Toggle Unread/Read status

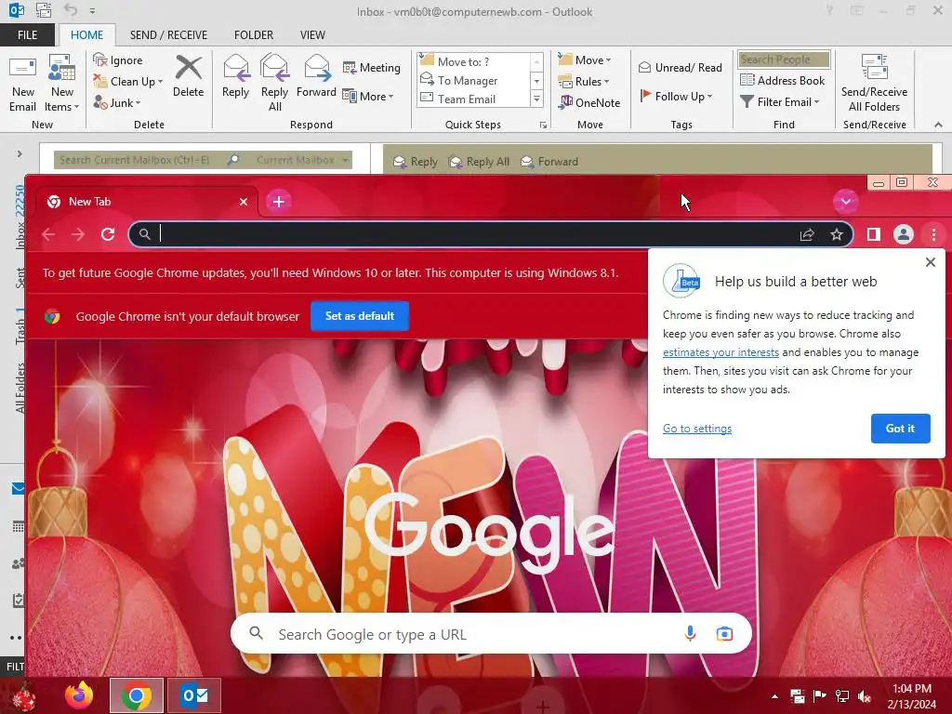pyautogui.click(x=680, y=67)
